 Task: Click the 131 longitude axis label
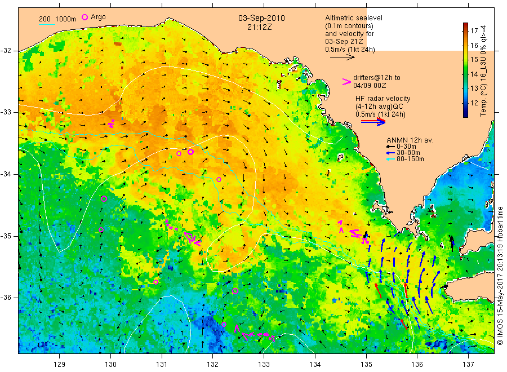tap(162, 365)
